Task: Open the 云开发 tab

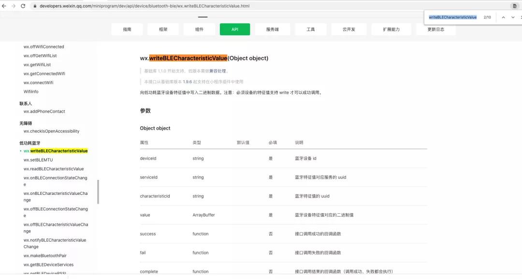Action: pos(348,29)
